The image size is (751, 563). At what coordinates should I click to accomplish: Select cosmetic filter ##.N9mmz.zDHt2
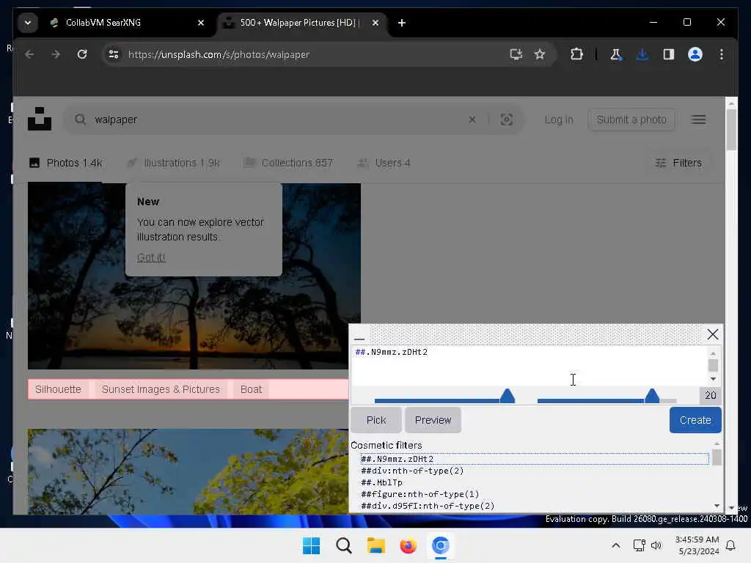pyautogui.click(x=535, y=459)
